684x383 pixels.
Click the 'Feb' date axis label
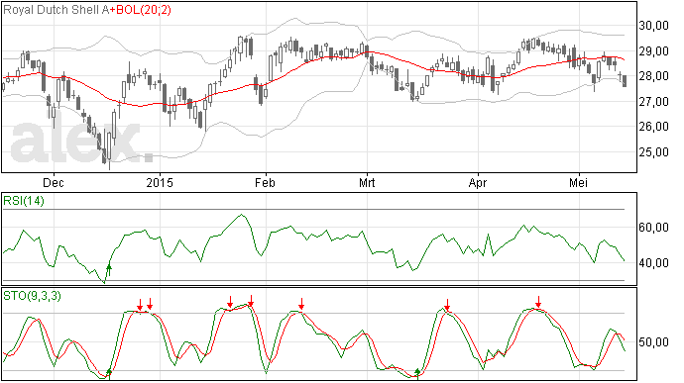(265, 182)
